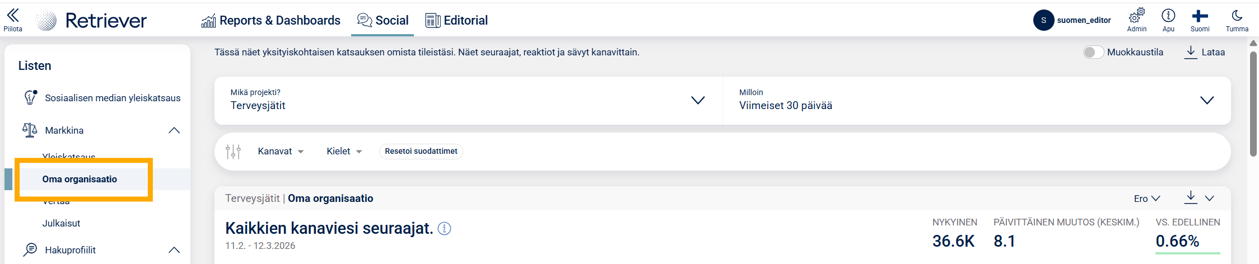1259x264 pixels.
Task: Enable the Muokkaustila toggle
Action: [1093, 52]
